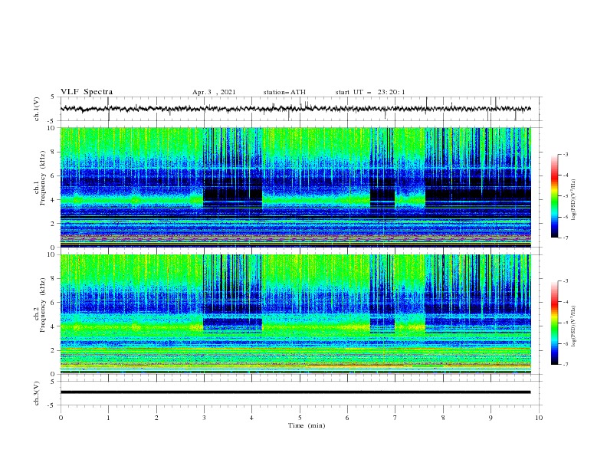Select the date text "Apr.3 , 2021"
Image resolution: width=607 pixels, height=469 pixels.
214,92
